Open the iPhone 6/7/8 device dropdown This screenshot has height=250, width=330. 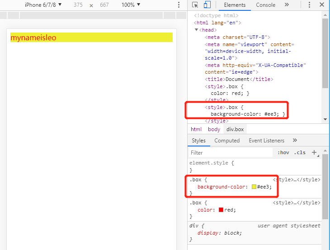43,5
